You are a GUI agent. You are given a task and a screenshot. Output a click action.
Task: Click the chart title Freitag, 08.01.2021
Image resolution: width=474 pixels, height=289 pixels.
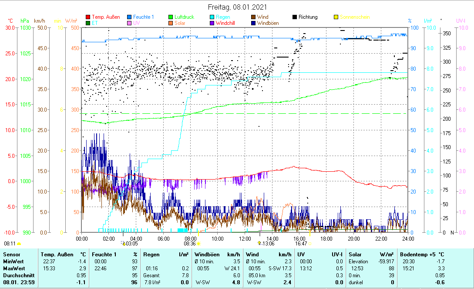(x=237, y=7)
